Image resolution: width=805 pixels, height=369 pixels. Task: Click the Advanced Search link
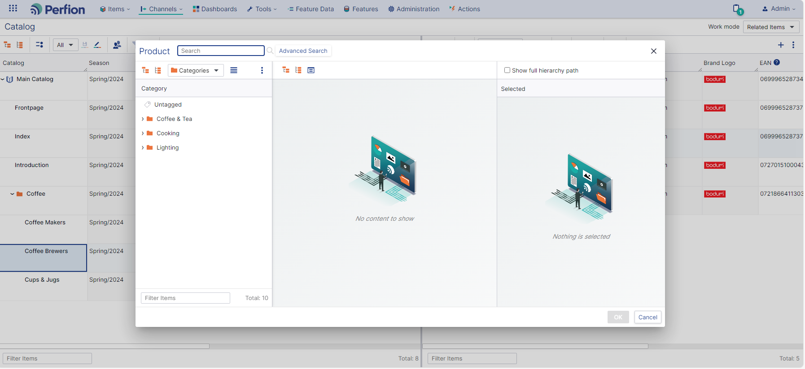(x=303, y=51)
